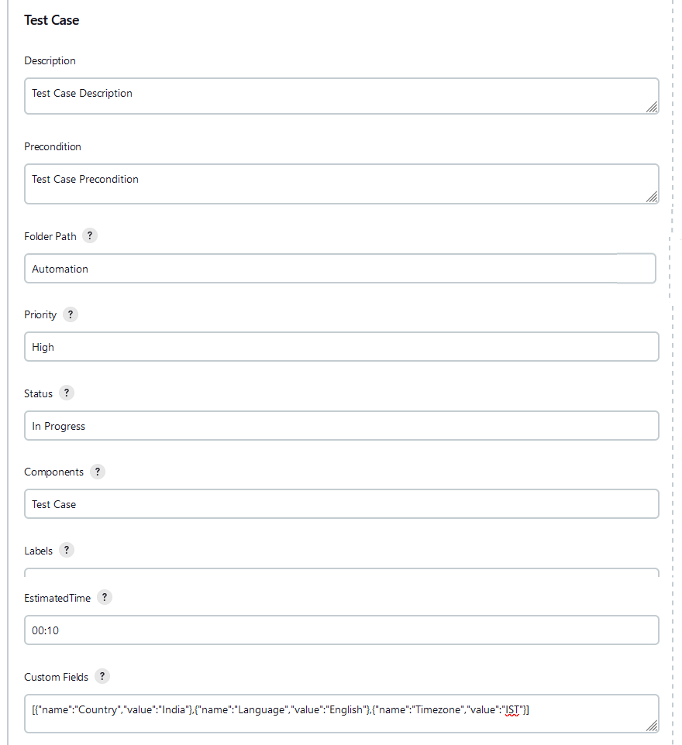Open the Labels help icon

pos(67,550)
